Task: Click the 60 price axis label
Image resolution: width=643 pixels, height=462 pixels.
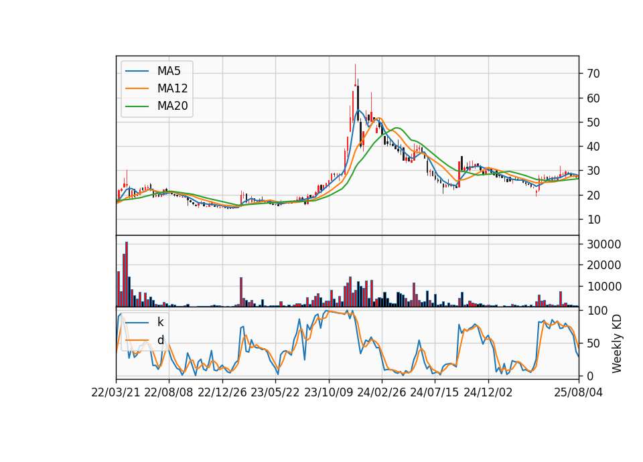Action: coord(593,98)
